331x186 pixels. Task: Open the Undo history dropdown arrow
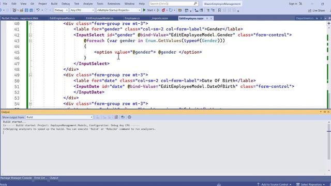coord(42,10)
